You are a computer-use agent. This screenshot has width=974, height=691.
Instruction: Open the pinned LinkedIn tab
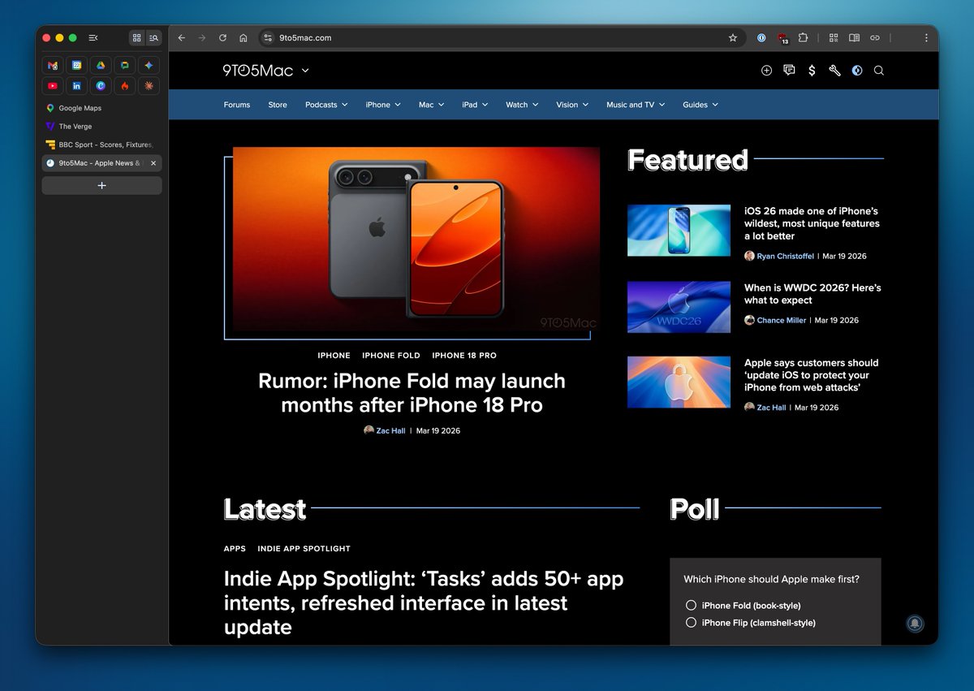(x=76, y=85)
